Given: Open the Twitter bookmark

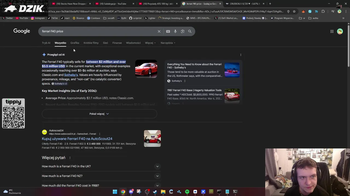Looking at the screenshot, I should tap(7, 18).
